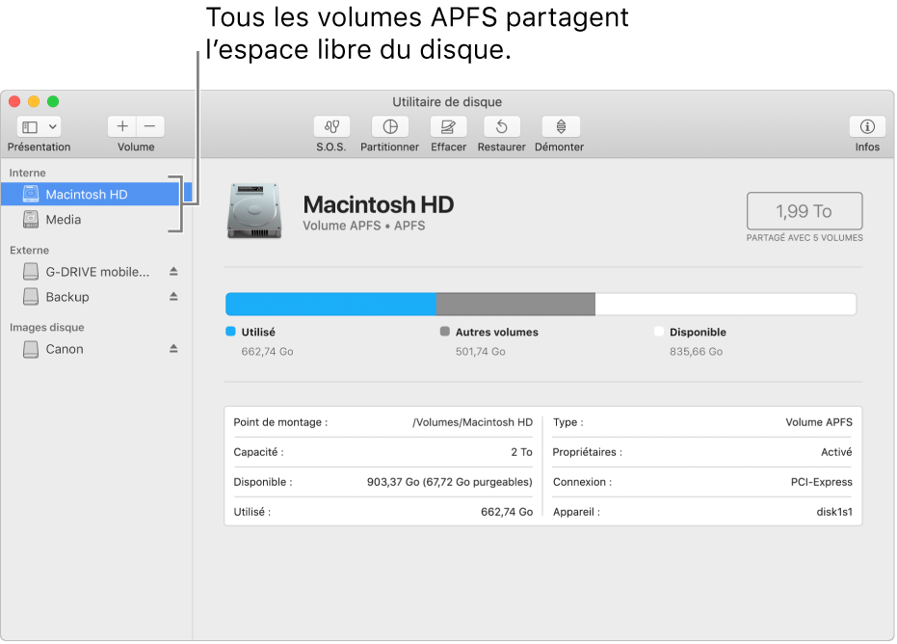Click the Backup drive icon
897x644 pixels.
point(31,297)
